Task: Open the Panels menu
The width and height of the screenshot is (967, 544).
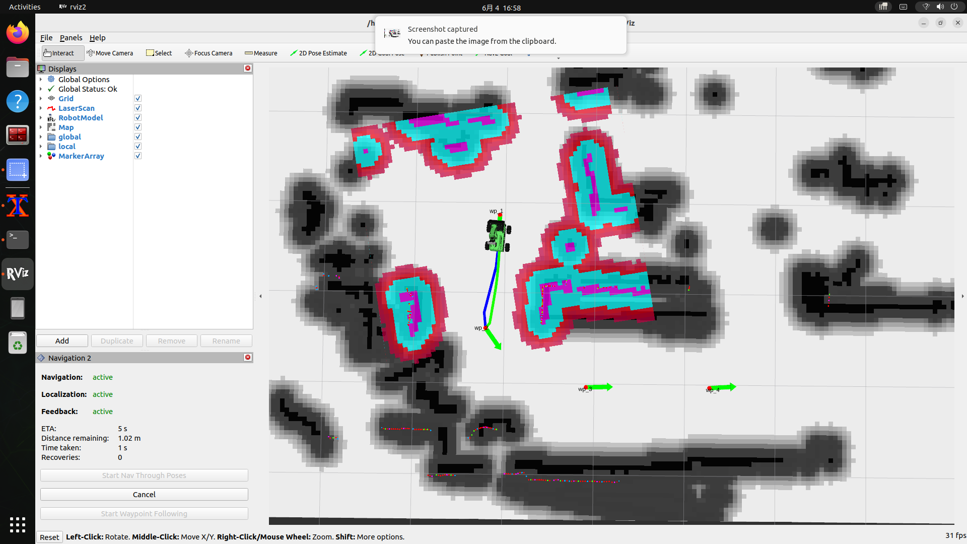Action: (x=71, y=38)
